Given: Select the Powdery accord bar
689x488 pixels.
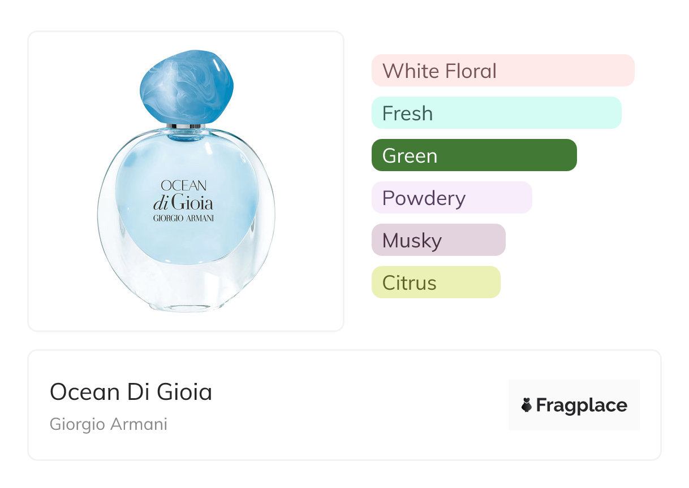Looking at the screenshot, I should click(x=451, y=198).
